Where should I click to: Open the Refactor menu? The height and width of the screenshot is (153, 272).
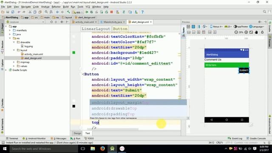click(56, 7)
